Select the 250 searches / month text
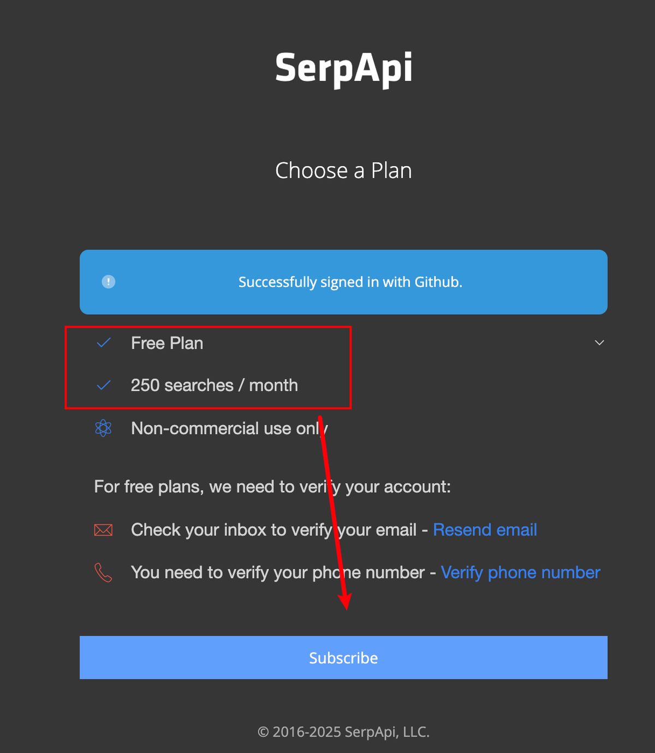 click(x=215, y=385)
